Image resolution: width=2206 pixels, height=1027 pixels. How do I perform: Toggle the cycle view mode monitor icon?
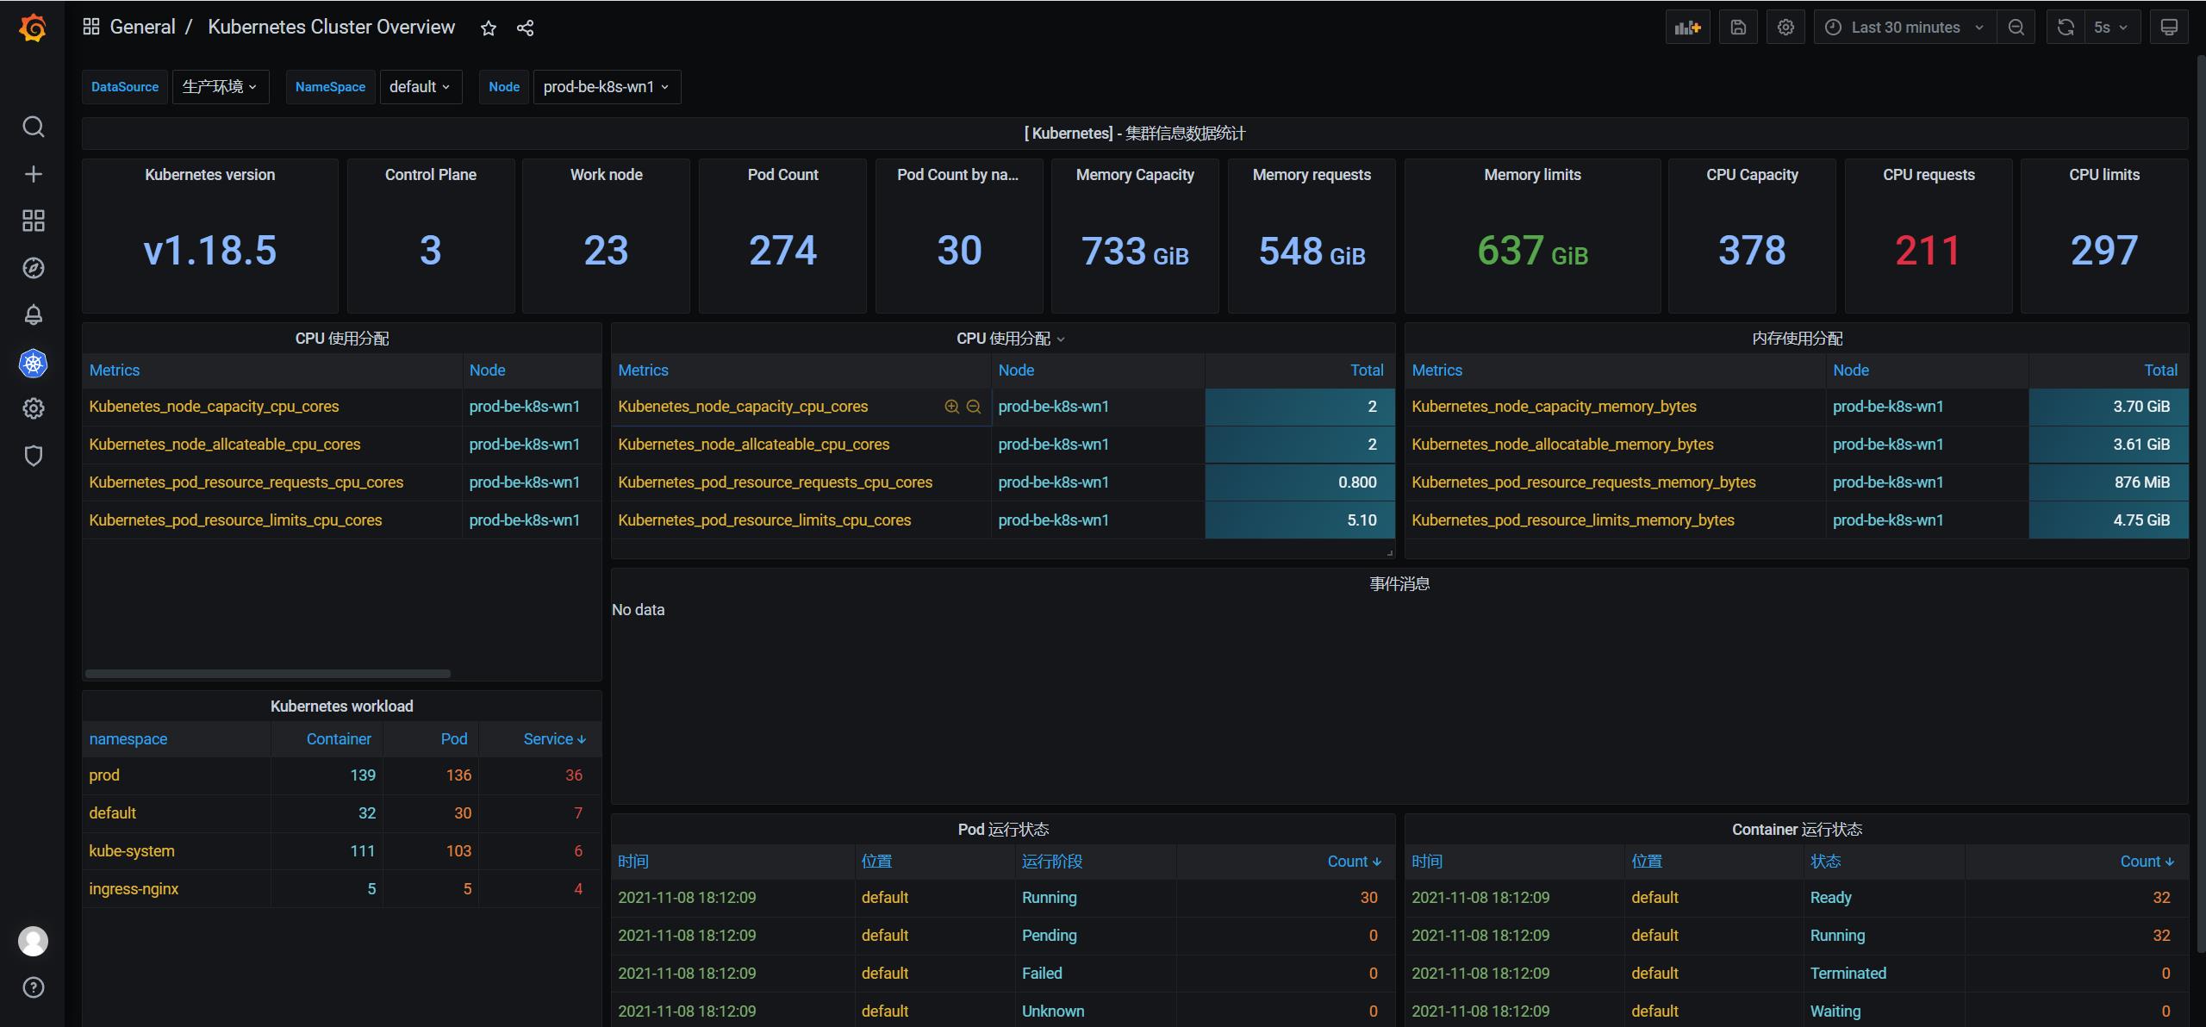2168,28
